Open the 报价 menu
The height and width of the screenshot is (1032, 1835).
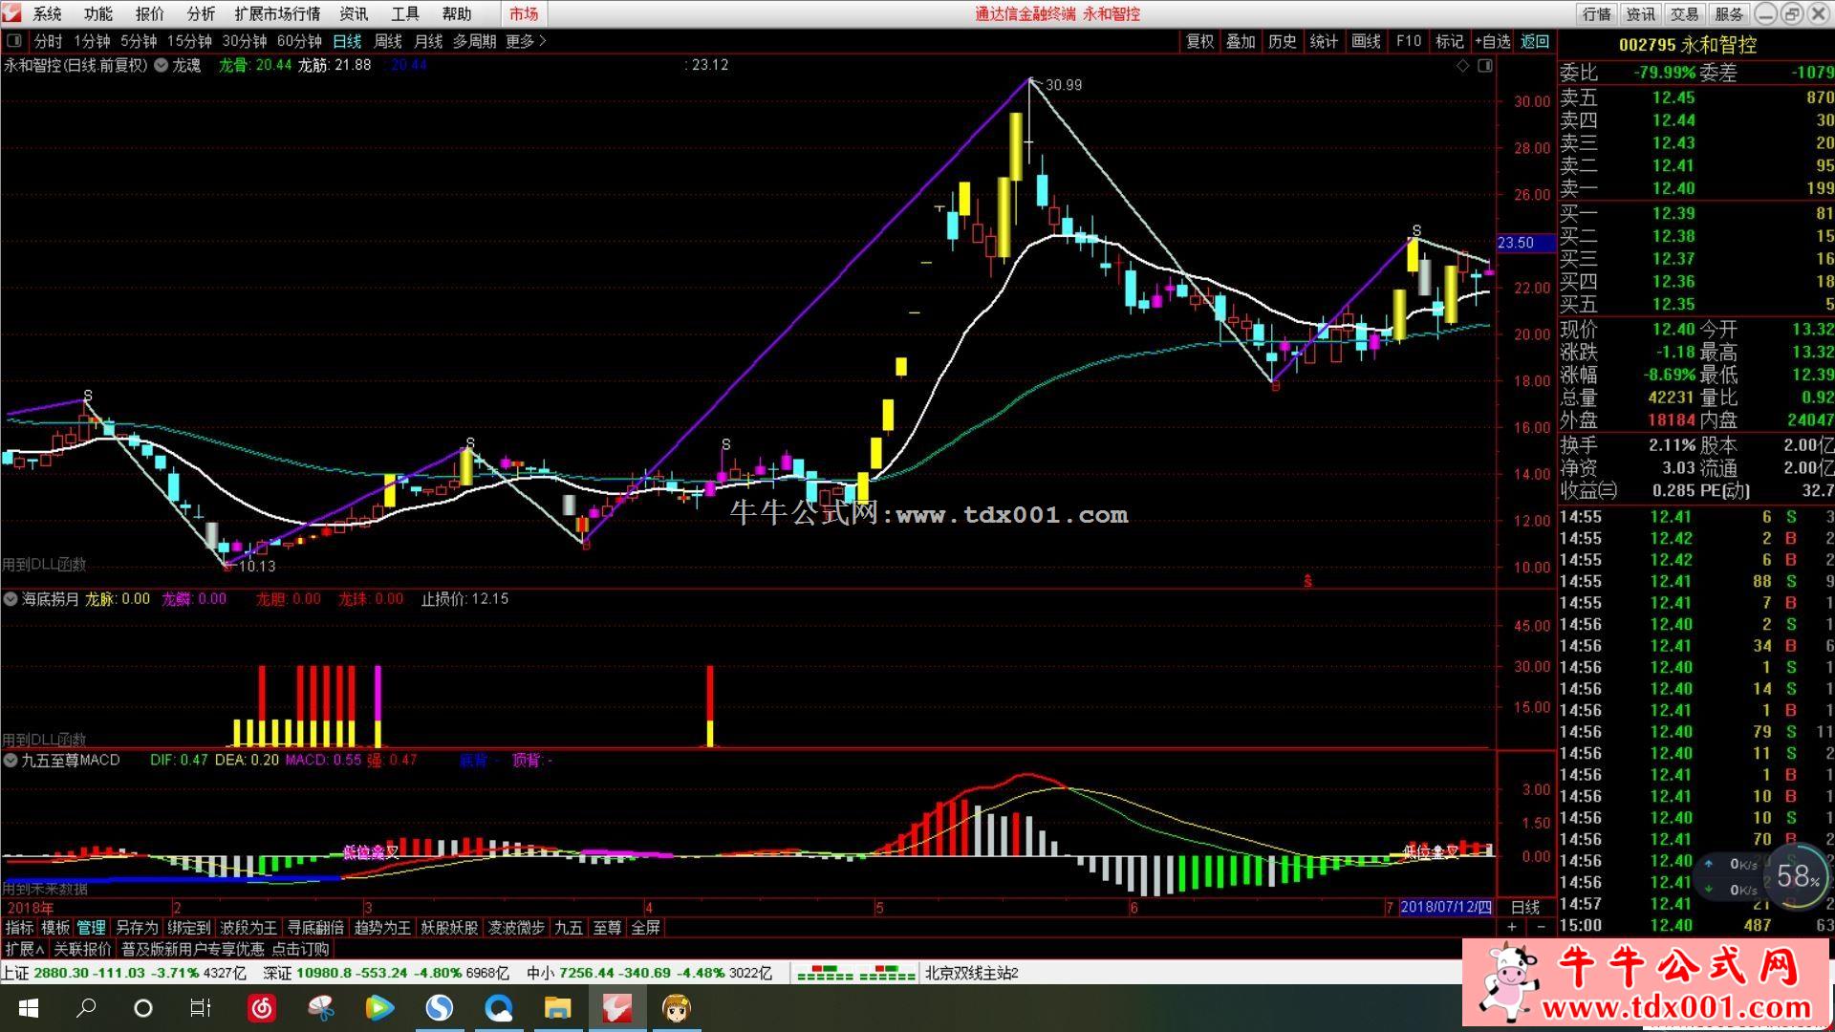150,13
